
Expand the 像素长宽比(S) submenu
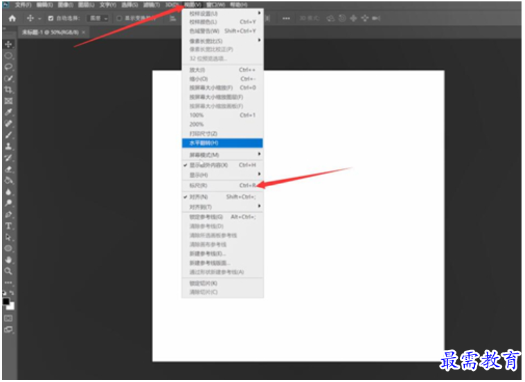pyautogui.click(x=222, y=41)
